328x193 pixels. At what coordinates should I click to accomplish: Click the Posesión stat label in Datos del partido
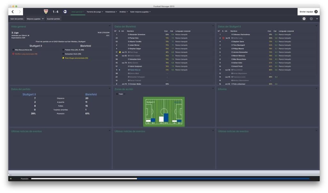tap(61, 114)
